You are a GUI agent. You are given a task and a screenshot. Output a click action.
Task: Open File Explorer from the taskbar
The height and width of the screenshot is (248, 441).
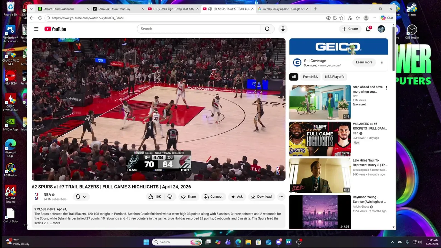pyautogui.click(x=248, y=242)
